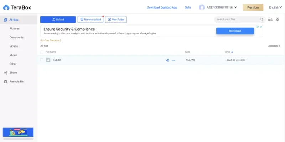The height and width of the screenshot is (142, 285).
Task: Open the Download Desktop App link
Action: [162, 7]
